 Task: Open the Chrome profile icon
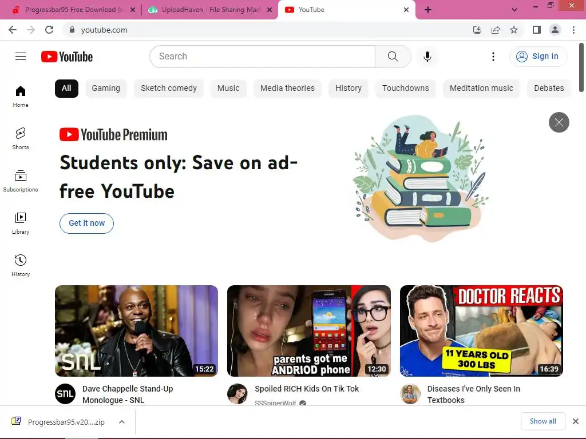pos(555,30)
